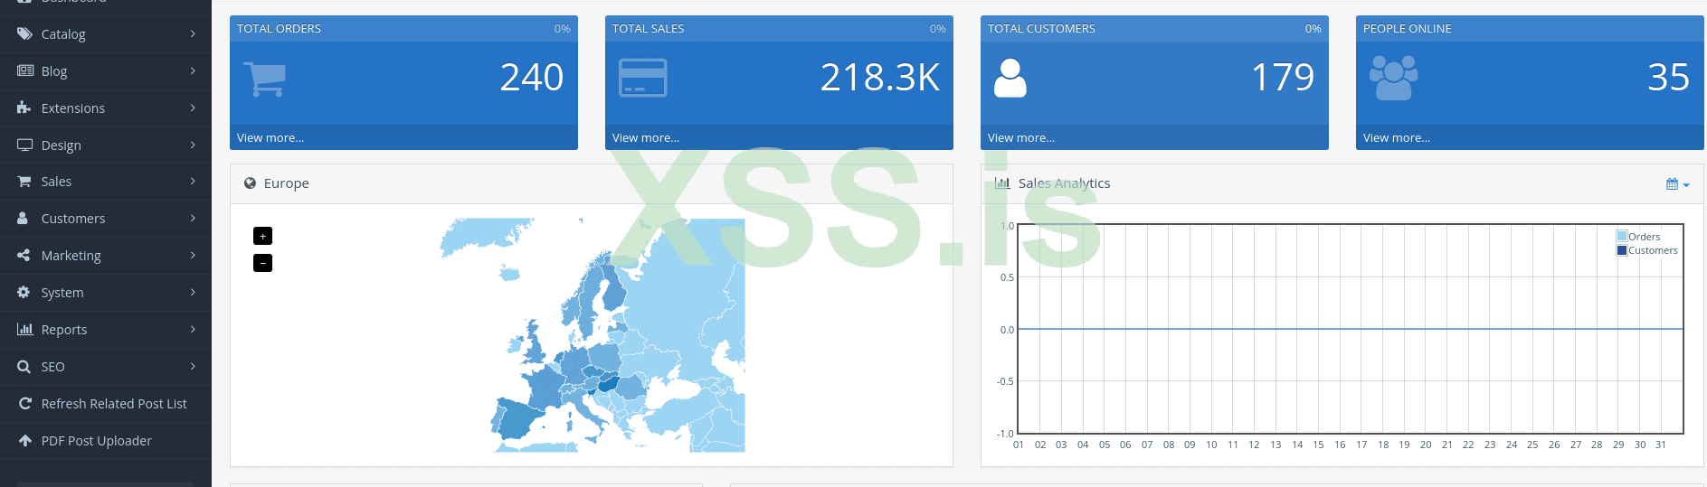
Task: Expand the Blog menu chevron
Action: [x=193, y=70]
